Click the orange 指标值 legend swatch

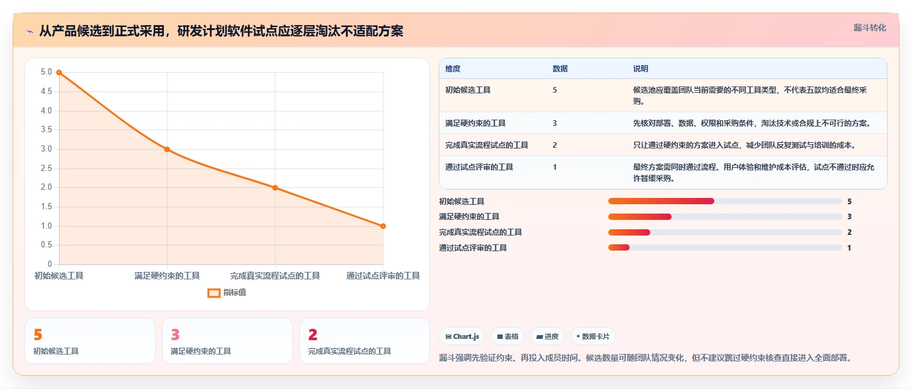214,293
